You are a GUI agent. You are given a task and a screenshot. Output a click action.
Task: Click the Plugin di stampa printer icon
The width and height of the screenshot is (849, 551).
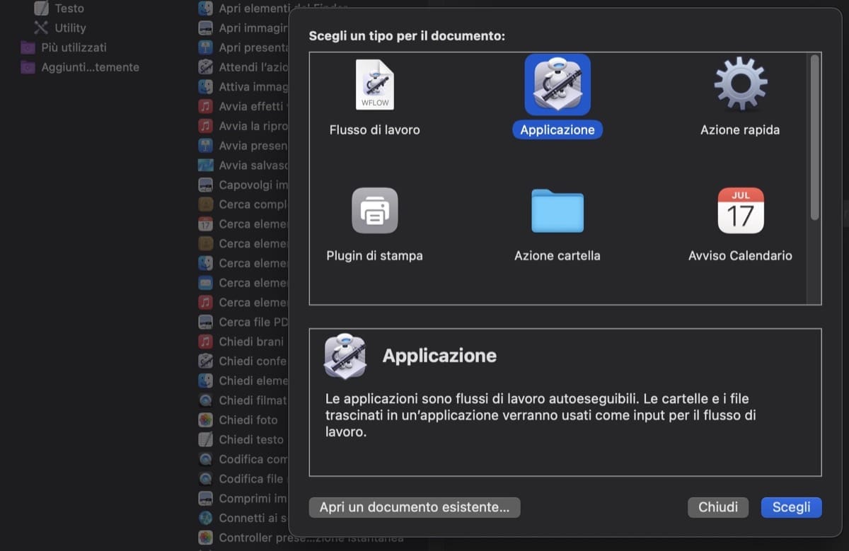click(x=374, y=210)
